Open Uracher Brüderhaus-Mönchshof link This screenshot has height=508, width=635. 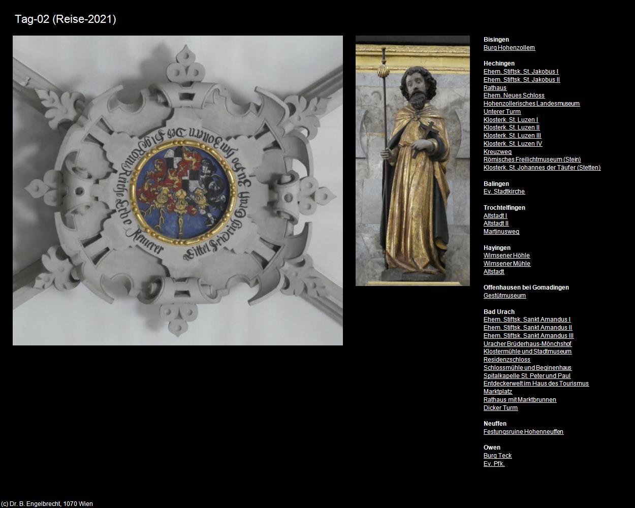click(x=527, y=344)
